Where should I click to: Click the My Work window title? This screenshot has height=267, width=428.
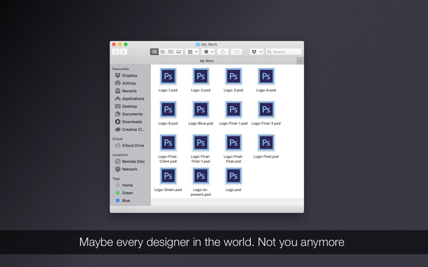click(209, 44)
